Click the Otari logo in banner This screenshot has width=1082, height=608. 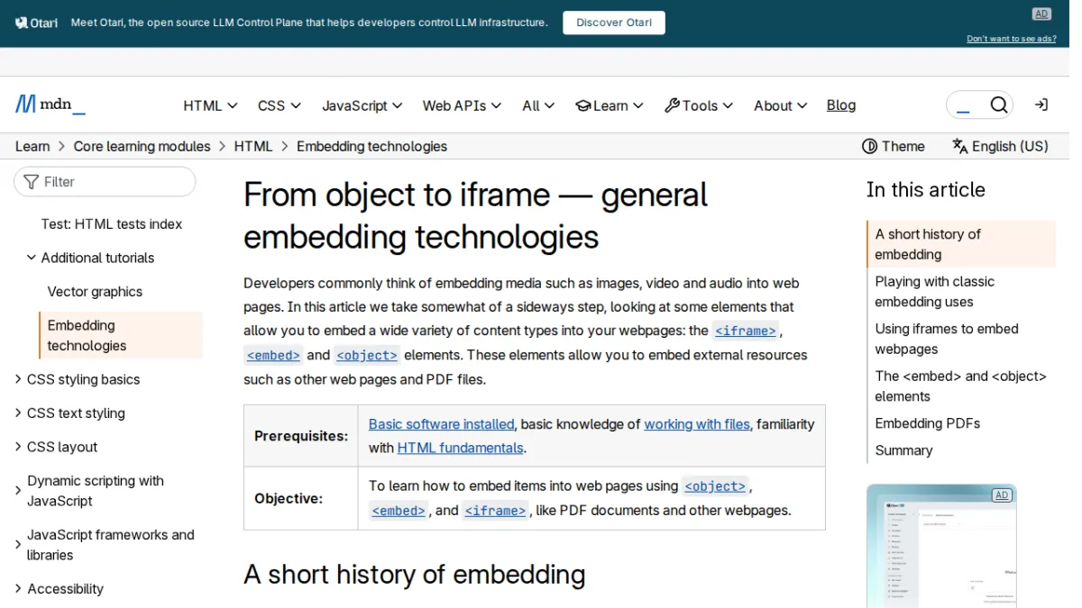click(37, 23)
